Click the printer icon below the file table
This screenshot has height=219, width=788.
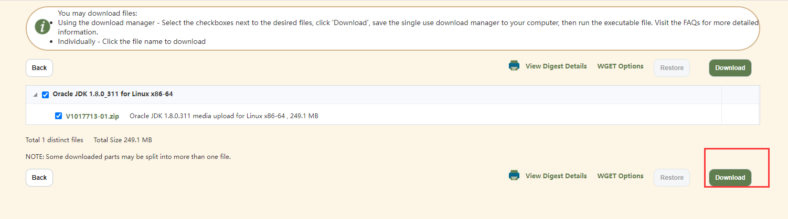514,176
